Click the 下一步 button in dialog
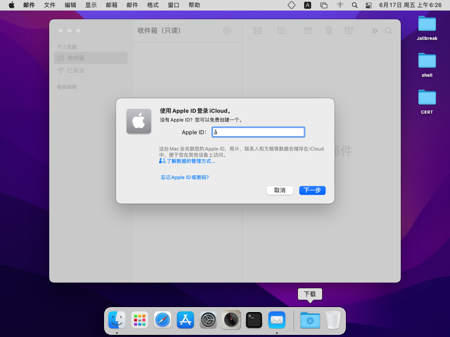 tap(312, 190)
